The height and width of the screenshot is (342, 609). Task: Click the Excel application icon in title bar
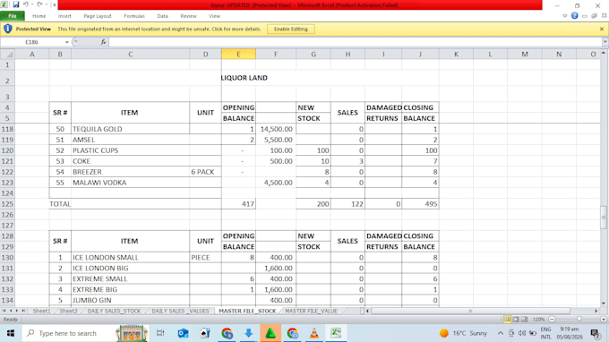coord(4,4)
